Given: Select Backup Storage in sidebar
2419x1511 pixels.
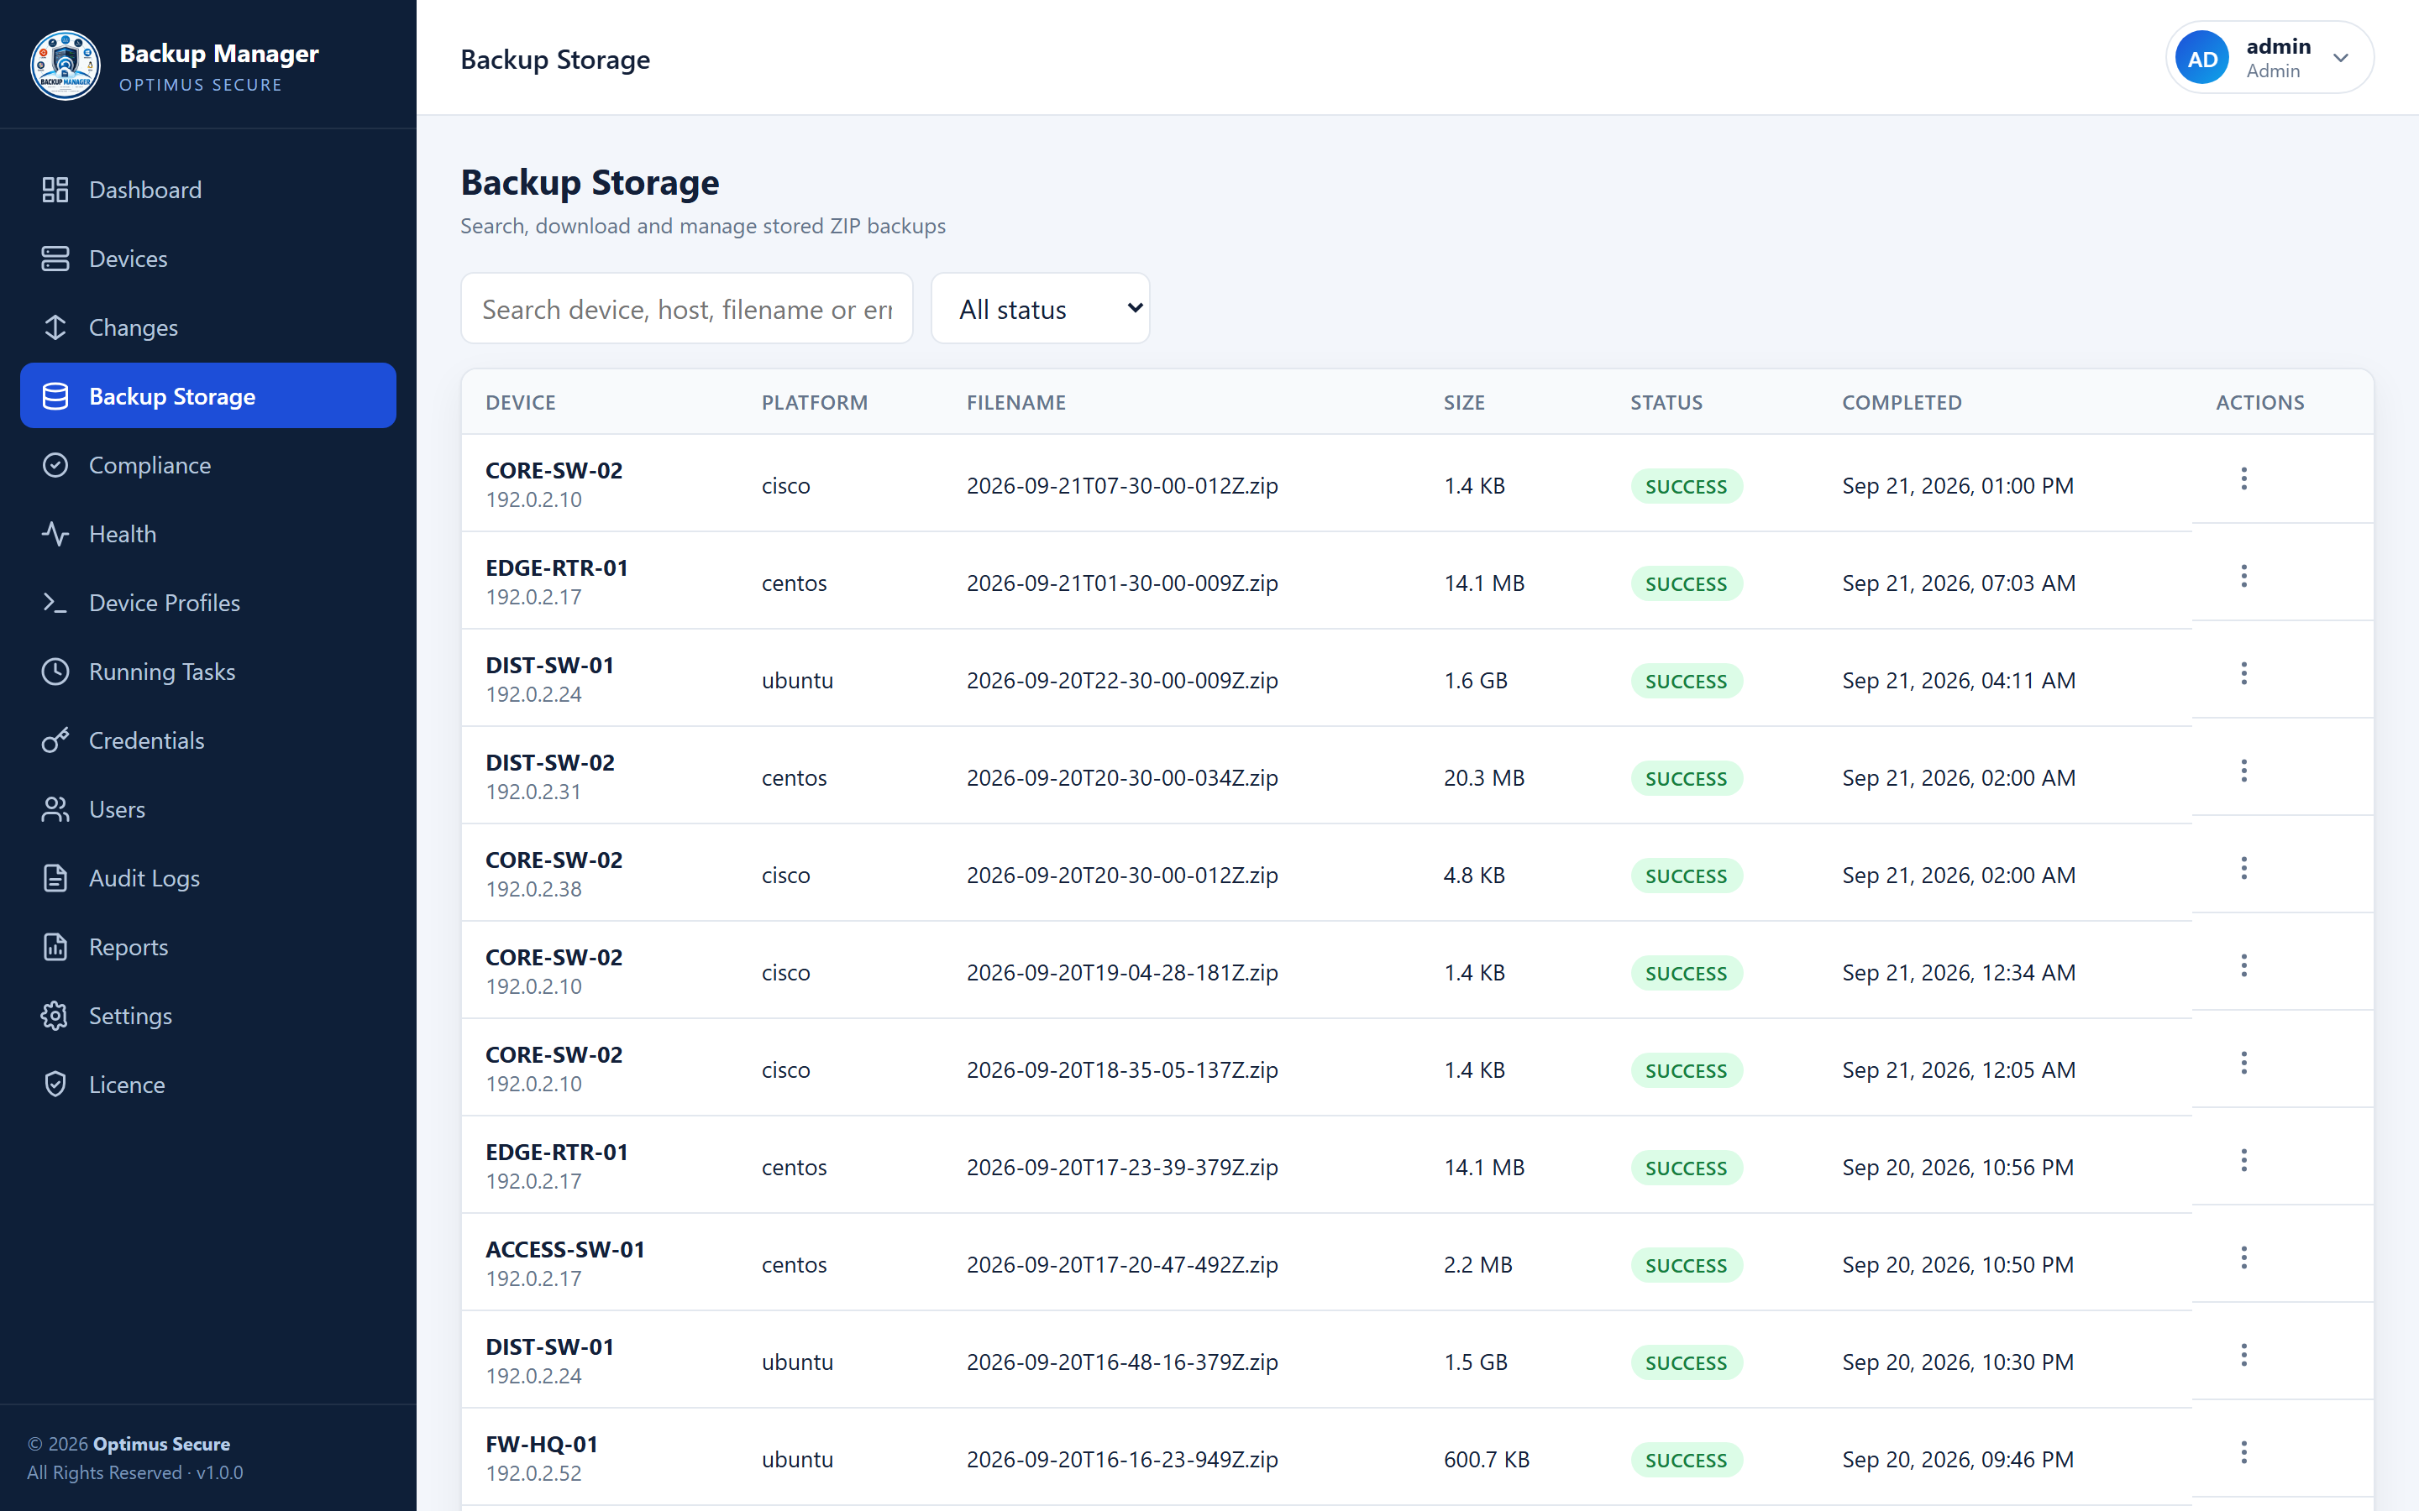Looking at the screenshot, I should tap(208, 397).
